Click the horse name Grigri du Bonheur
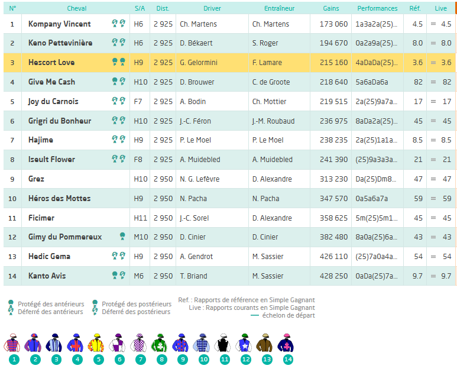This screenshot has height=372, width=457. [x=60, y=121]
